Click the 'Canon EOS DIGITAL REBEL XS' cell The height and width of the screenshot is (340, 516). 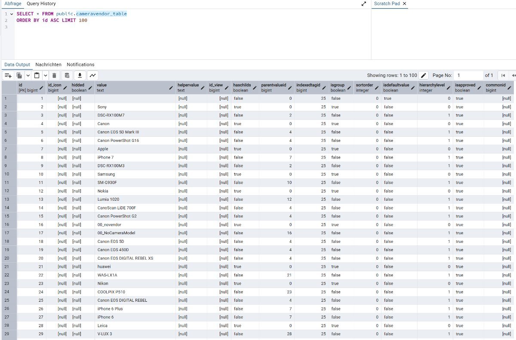135,258
